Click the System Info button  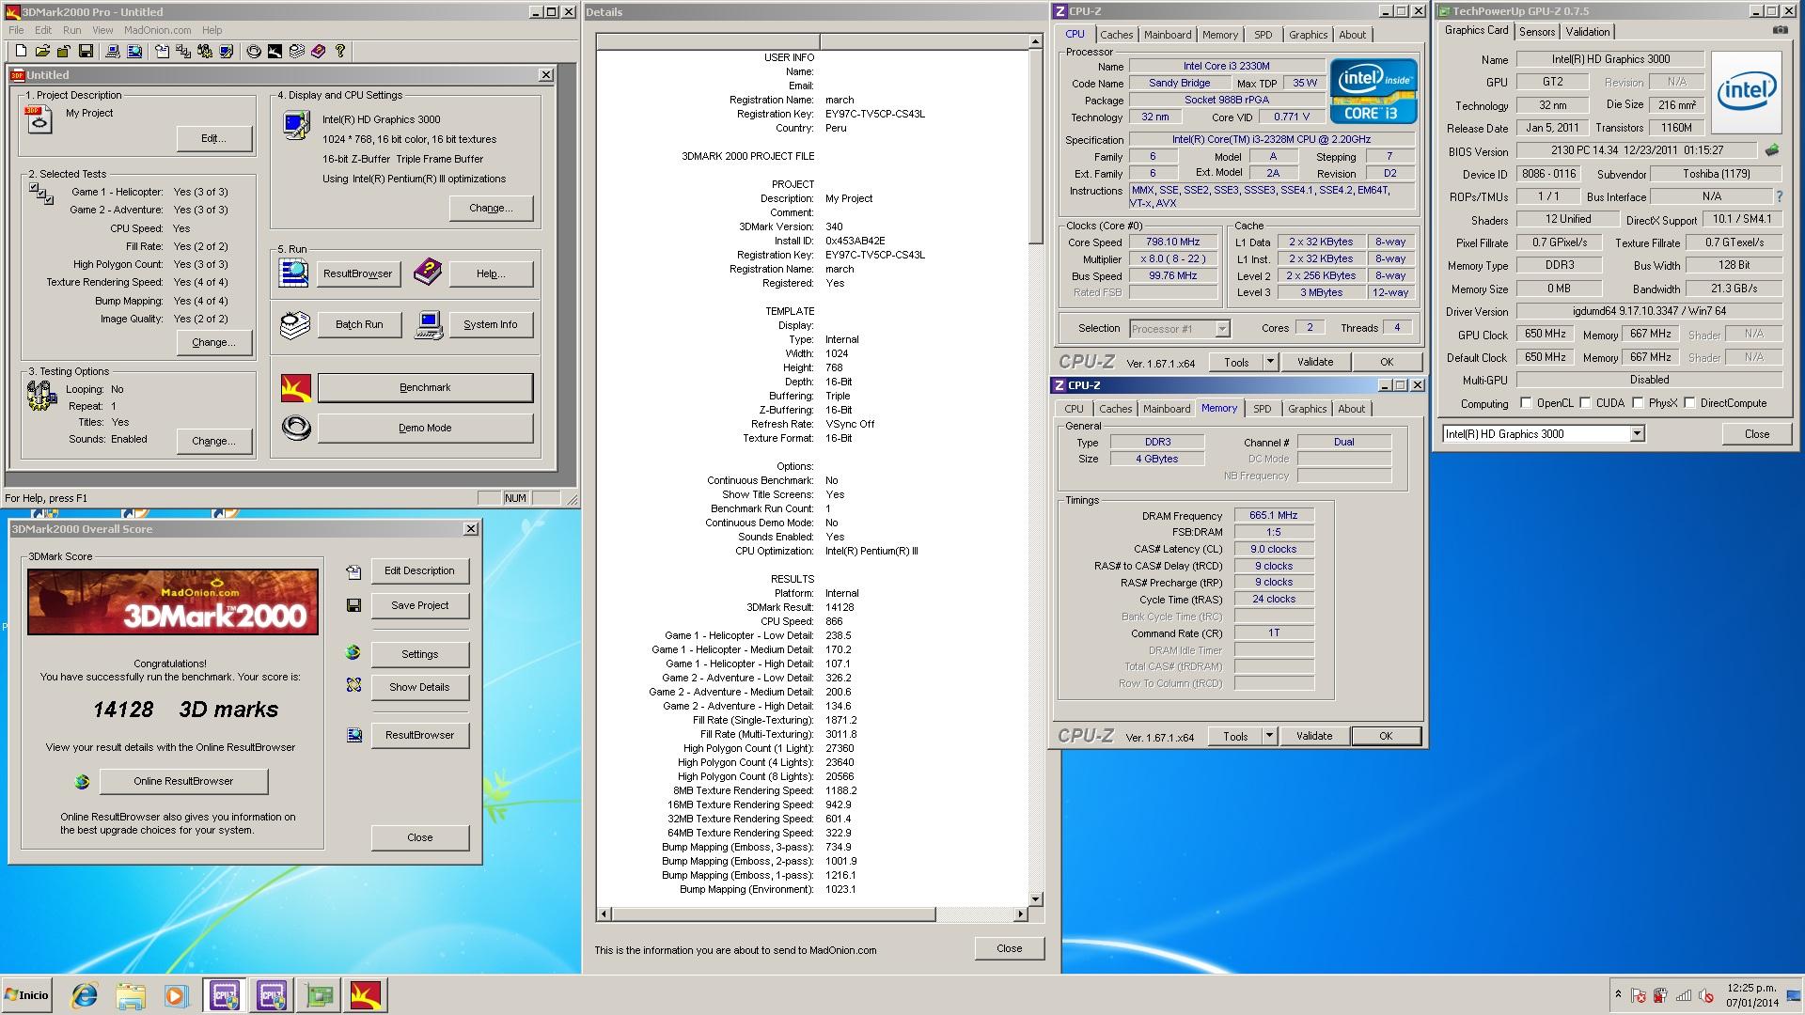[x=490, y=324]
